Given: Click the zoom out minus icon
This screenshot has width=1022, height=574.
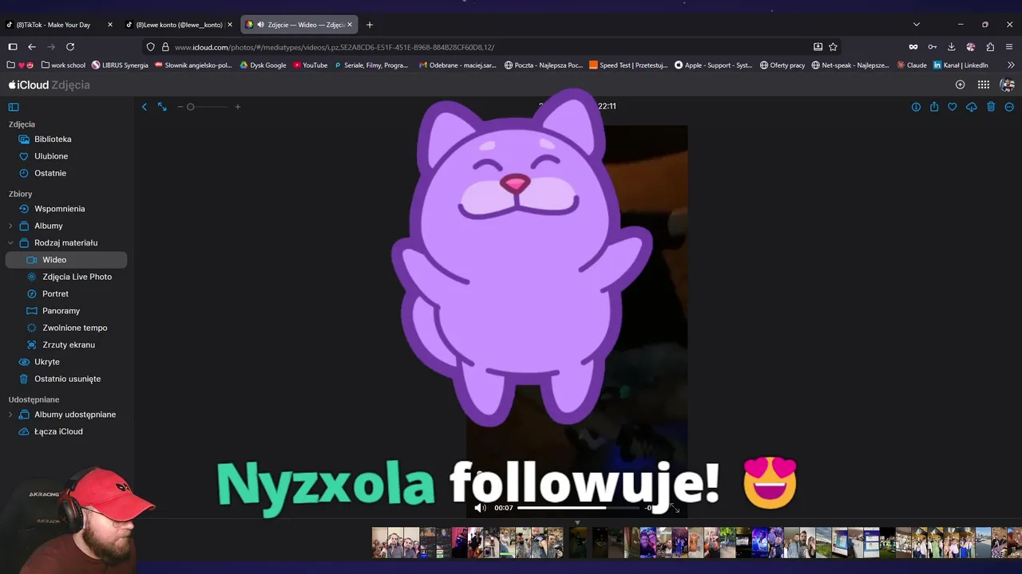Looking at the screenshot, I should tap(180, 107).
